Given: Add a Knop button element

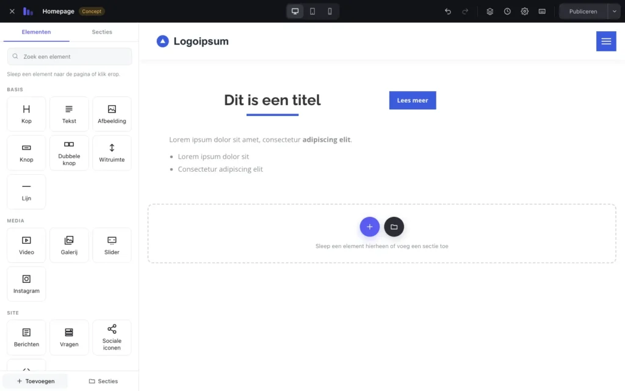Looking at the screenshot, I should (x=26, y=153).
